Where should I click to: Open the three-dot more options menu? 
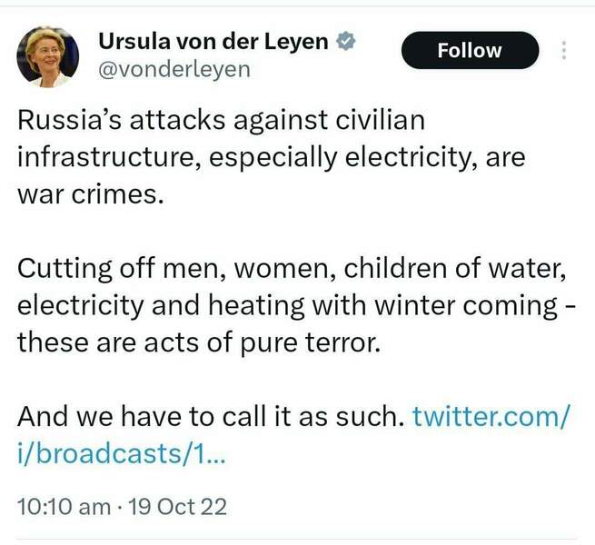pyautogui.click(x=564, y=50)
